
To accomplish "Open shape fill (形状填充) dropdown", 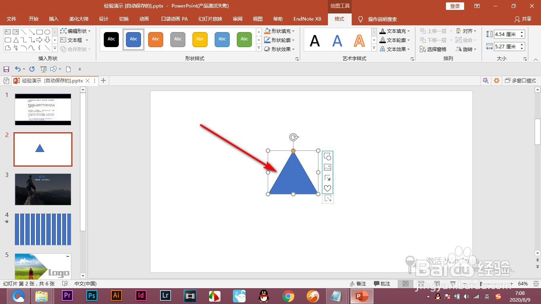I will pyautogui.click(x=280, y=31).
